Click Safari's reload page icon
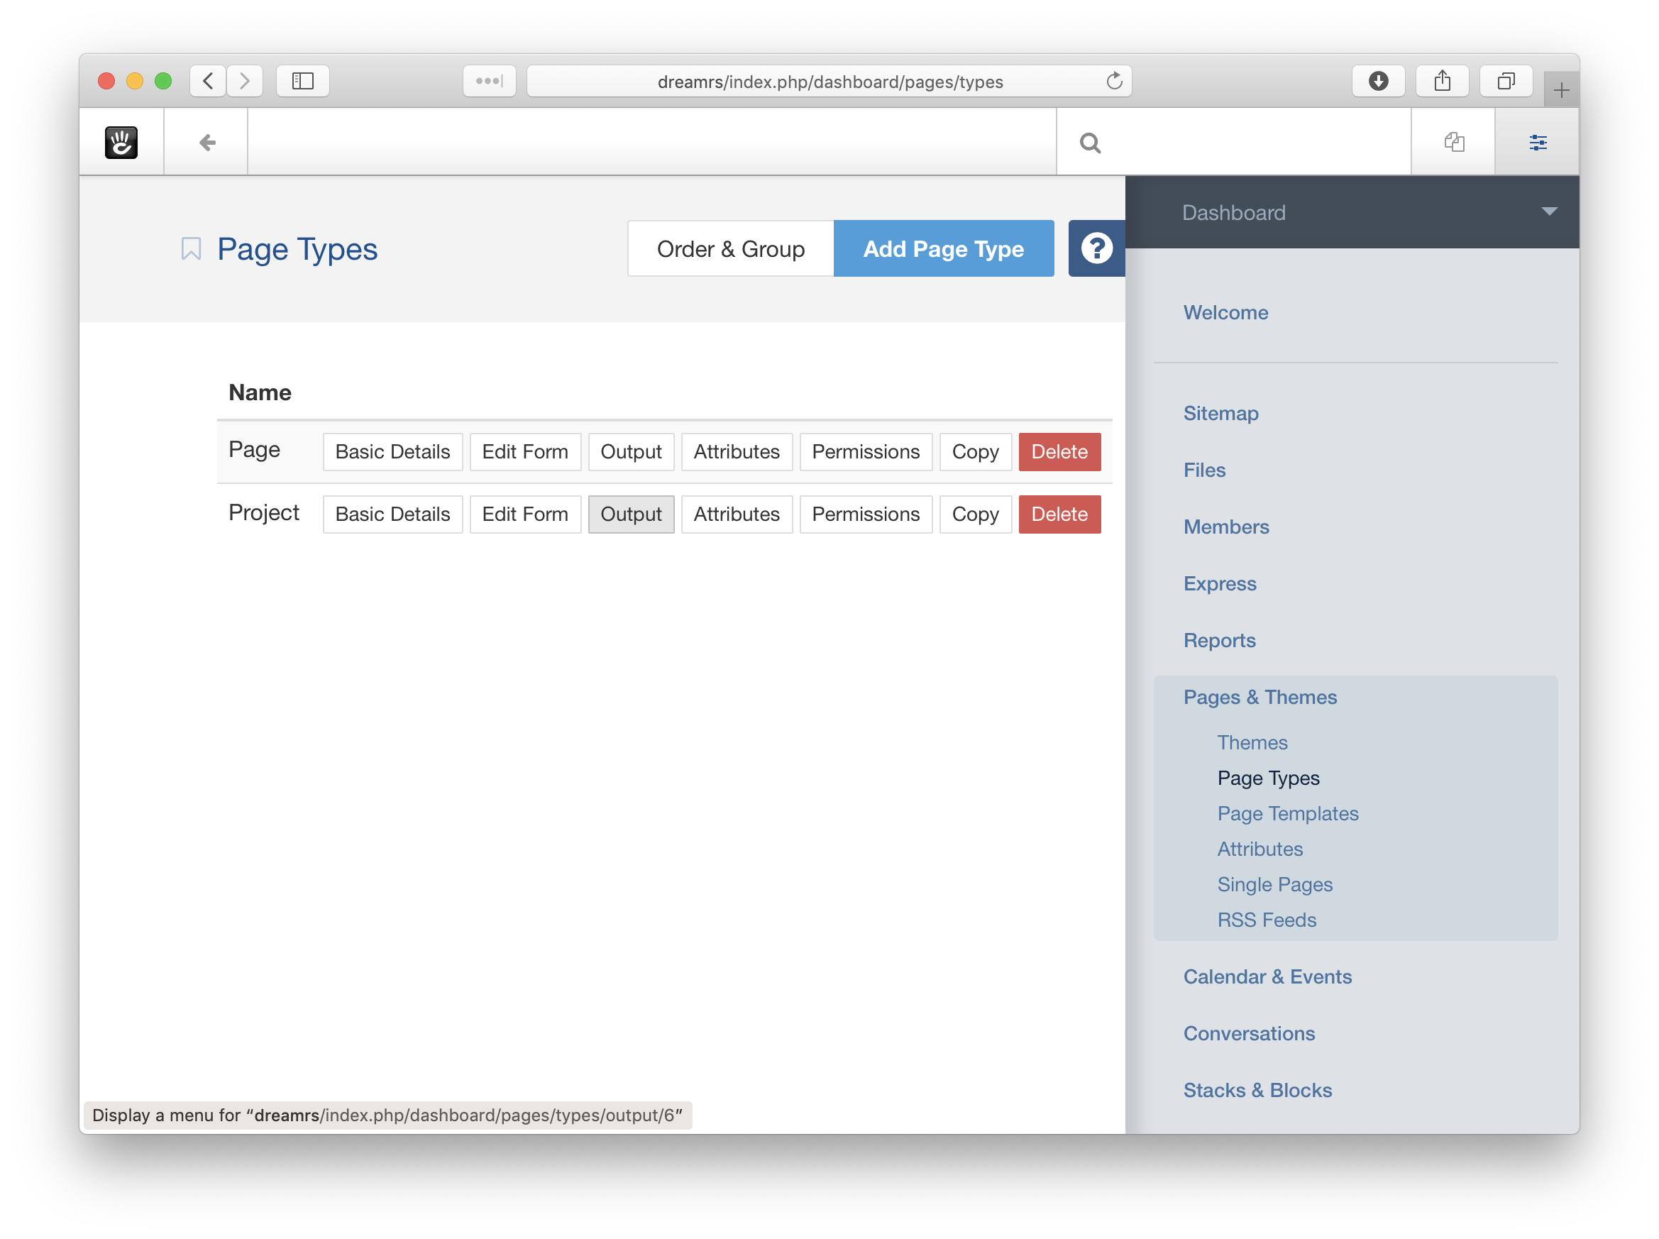 click(x=1114, y=81)
